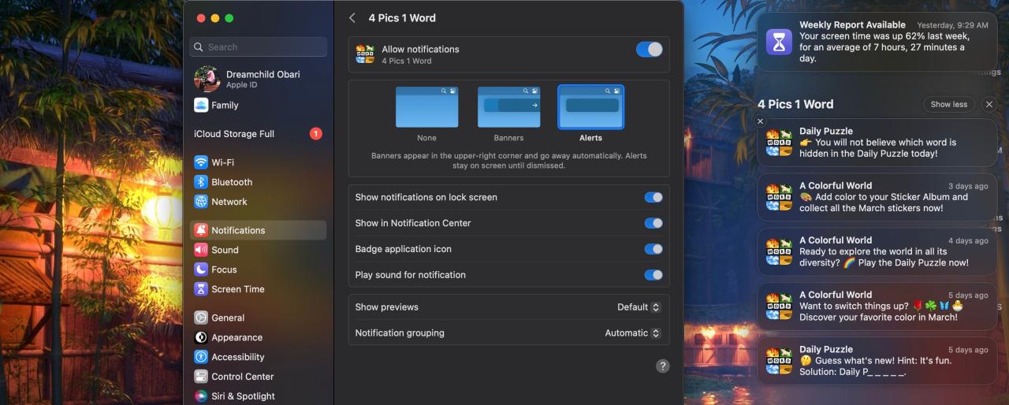Screen dimensions: 1009x405
Task: Toggle Badge application icon switch
Action: (x=653, y=249)
